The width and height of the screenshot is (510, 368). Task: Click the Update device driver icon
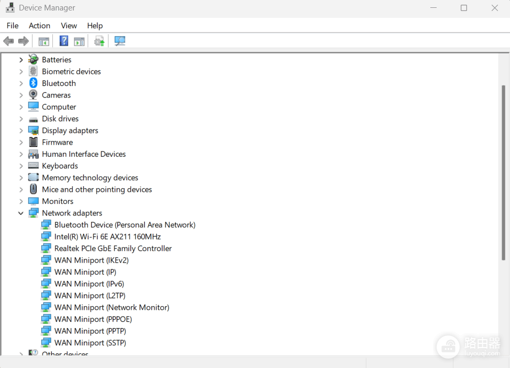(x=99, y=41)
